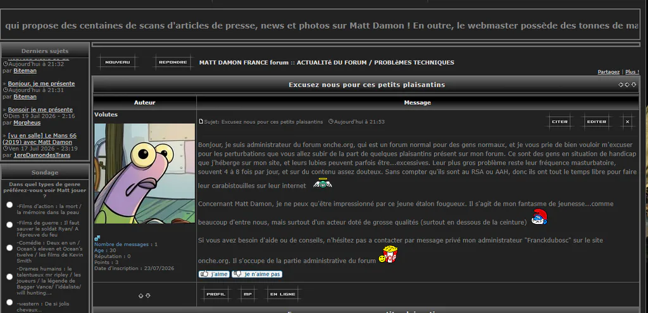Open Biteman profile under 21:31 topic

pos(25,97)
